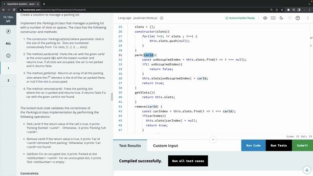Submit the solution with the Submit button
Screen dimensions: 313x176
[302, 146]
